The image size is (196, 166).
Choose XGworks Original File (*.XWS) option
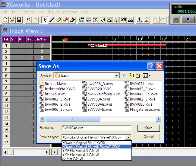(96, 143)
